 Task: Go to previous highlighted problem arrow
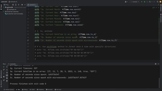156,8
